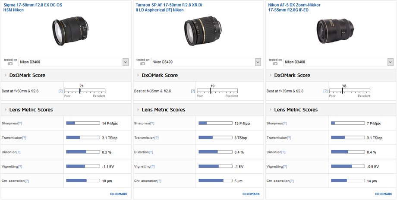Select the Nikon '-0.9 EV' vignetting value

[373, 167]
